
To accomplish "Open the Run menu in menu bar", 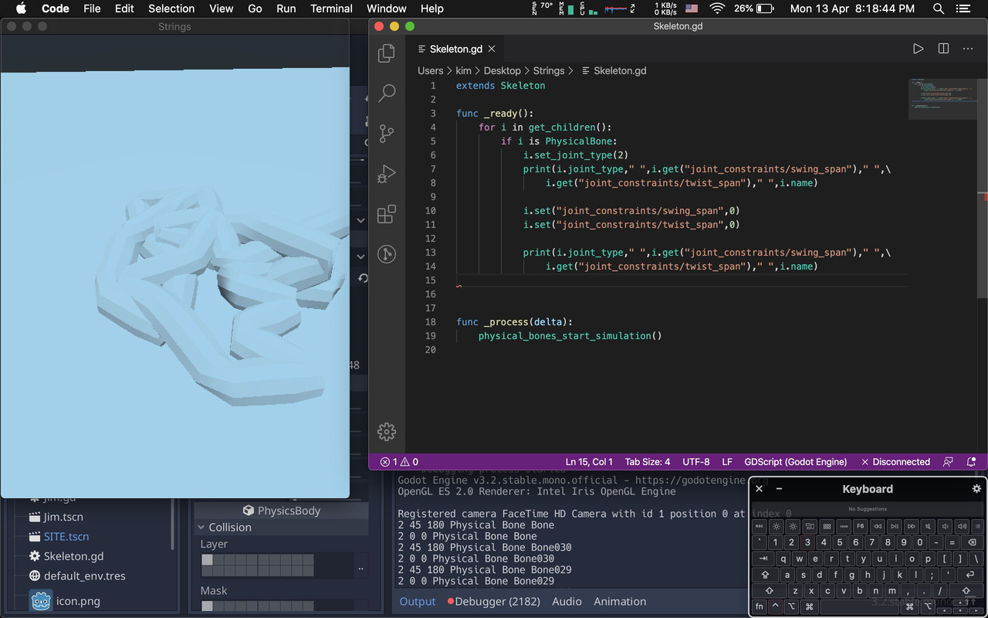I will tap(286, 8).
